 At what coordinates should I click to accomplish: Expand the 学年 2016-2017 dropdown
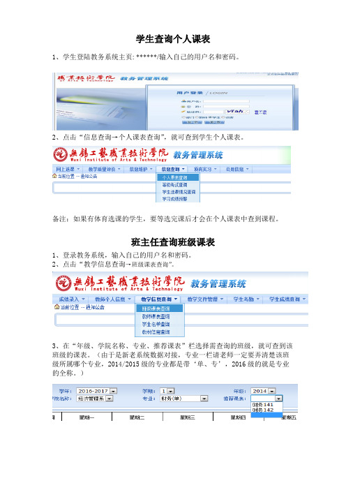(x=96, y=391)
